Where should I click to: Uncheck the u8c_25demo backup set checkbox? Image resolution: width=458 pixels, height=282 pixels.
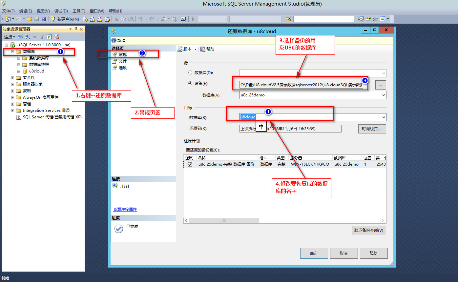point(190,165)
